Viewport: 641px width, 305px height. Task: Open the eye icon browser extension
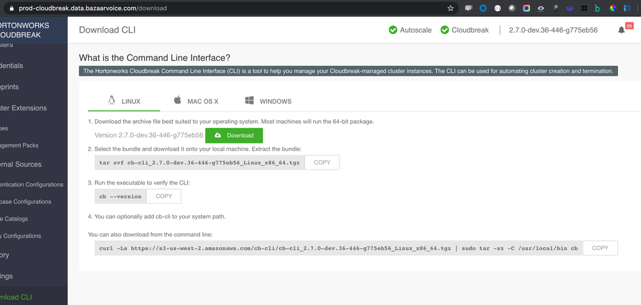[x=542, y=8]
